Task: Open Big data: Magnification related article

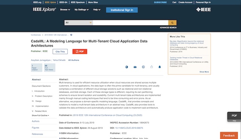Action: pyautogui.click(x=187, y=43)
